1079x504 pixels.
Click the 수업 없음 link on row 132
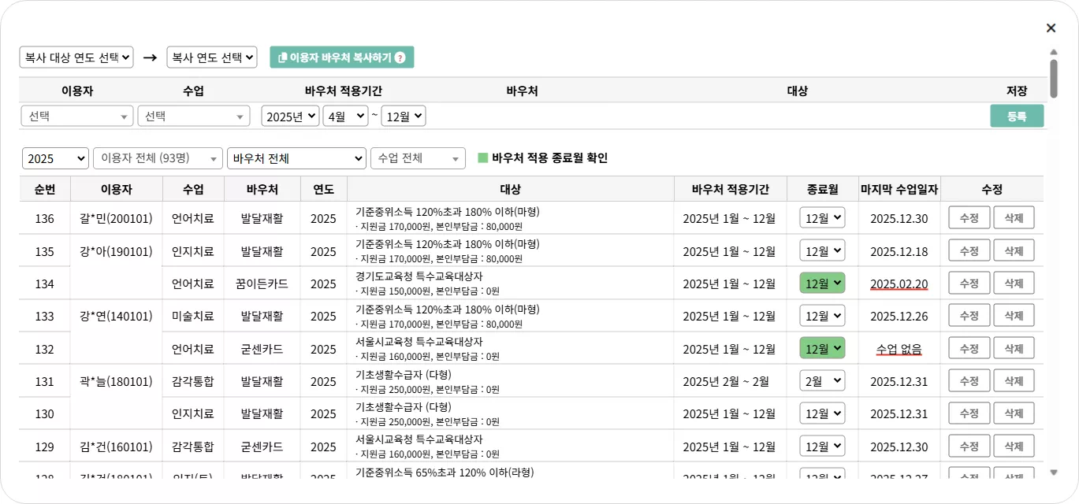click(899, 347)
